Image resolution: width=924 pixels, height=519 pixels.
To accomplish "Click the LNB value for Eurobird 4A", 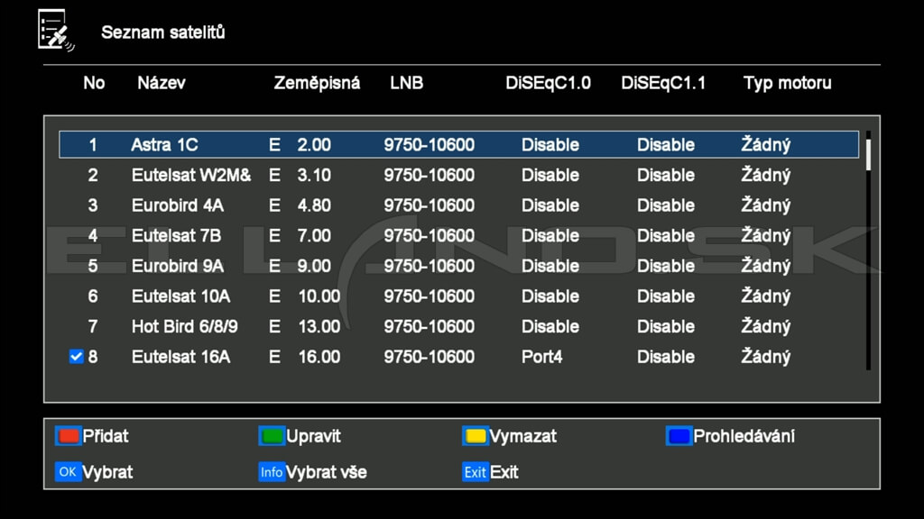I will 429,205.
